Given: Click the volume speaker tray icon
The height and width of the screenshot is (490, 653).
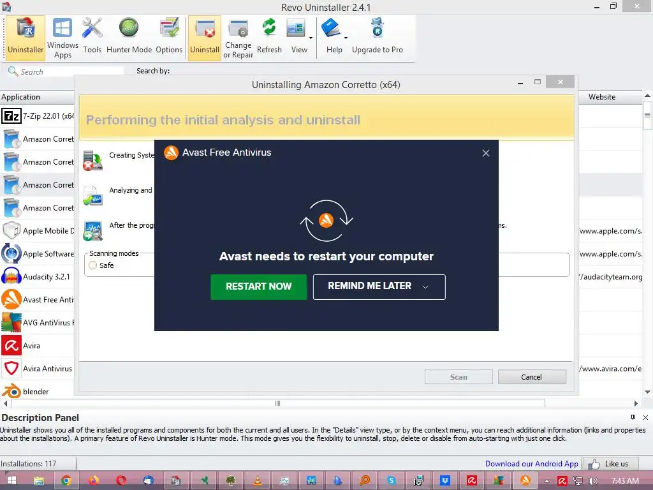Looking at the screenshot, I should pos(592,481).
